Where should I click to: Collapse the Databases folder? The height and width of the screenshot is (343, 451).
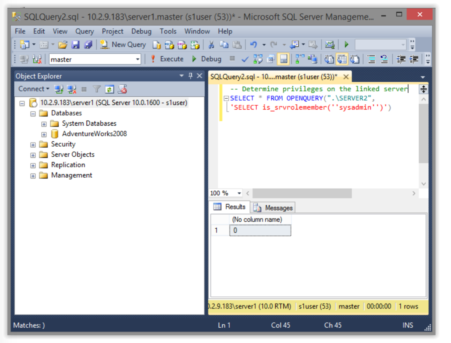pyautogui.click(x=33, y=113)
